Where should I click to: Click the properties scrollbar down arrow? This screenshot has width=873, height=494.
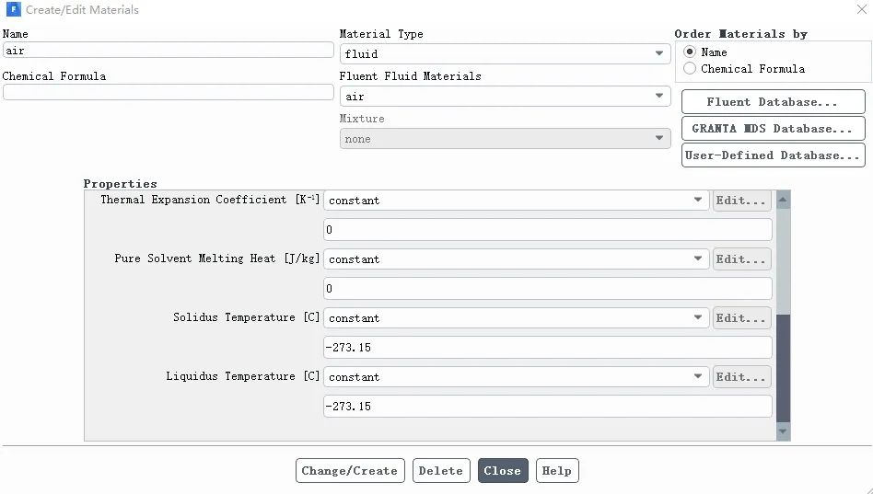(783, 431)
